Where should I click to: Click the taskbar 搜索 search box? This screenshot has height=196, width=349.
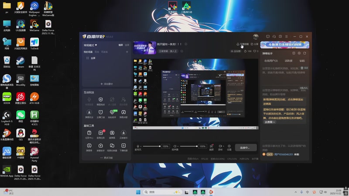(x=162, y=192)
